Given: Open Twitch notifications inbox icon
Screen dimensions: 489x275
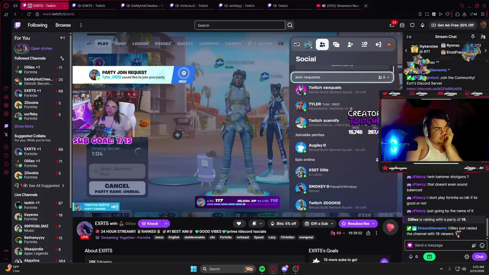Looking at the screenshot, I should (x=402, y=25).
